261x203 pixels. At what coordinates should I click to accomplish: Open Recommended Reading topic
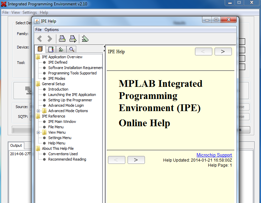[67, 159]
